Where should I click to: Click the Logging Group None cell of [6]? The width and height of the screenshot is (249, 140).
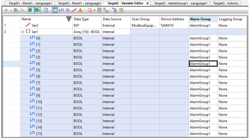232,76
